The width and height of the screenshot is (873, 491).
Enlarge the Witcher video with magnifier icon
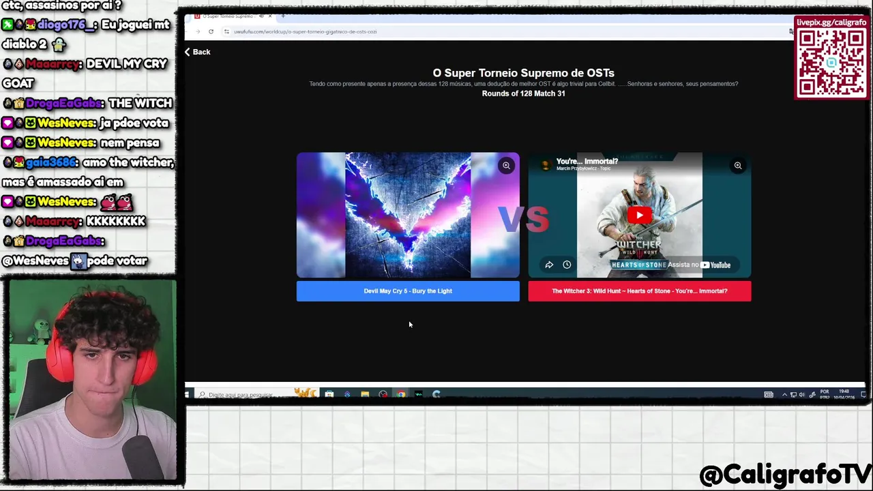(737, 165)
